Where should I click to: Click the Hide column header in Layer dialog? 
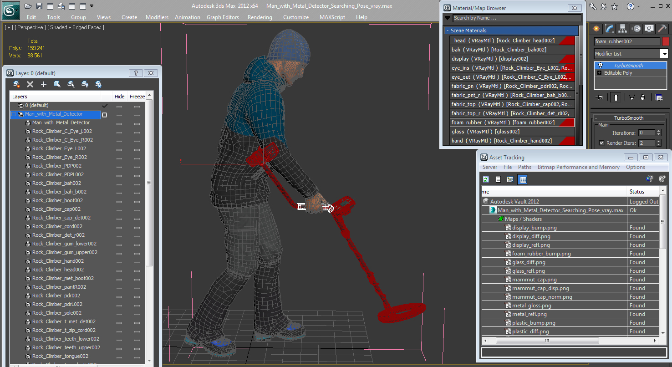click(119, 97)
